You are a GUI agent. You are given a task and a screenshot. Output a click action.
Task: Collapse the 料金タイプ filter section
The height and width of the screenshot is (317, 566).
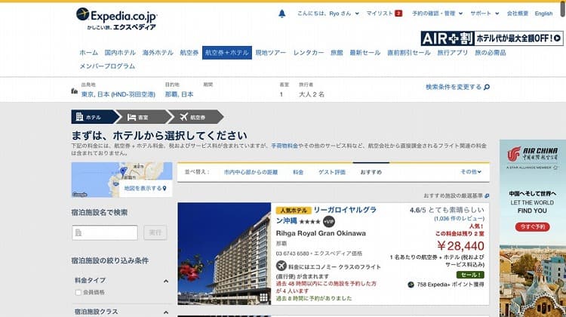166,281
